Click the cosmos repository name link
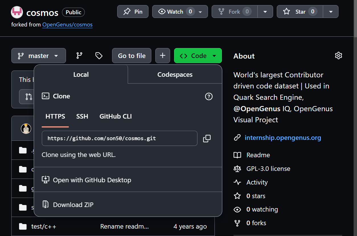This screenshot has width=357, height=236. [42, 13]
